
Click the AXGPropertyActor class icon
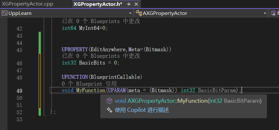139,13
